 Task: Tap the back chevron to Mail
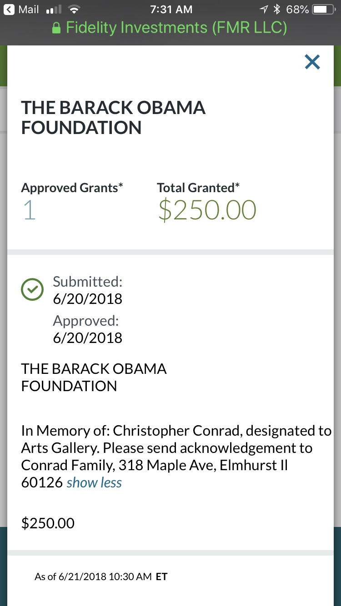point(9,10)
